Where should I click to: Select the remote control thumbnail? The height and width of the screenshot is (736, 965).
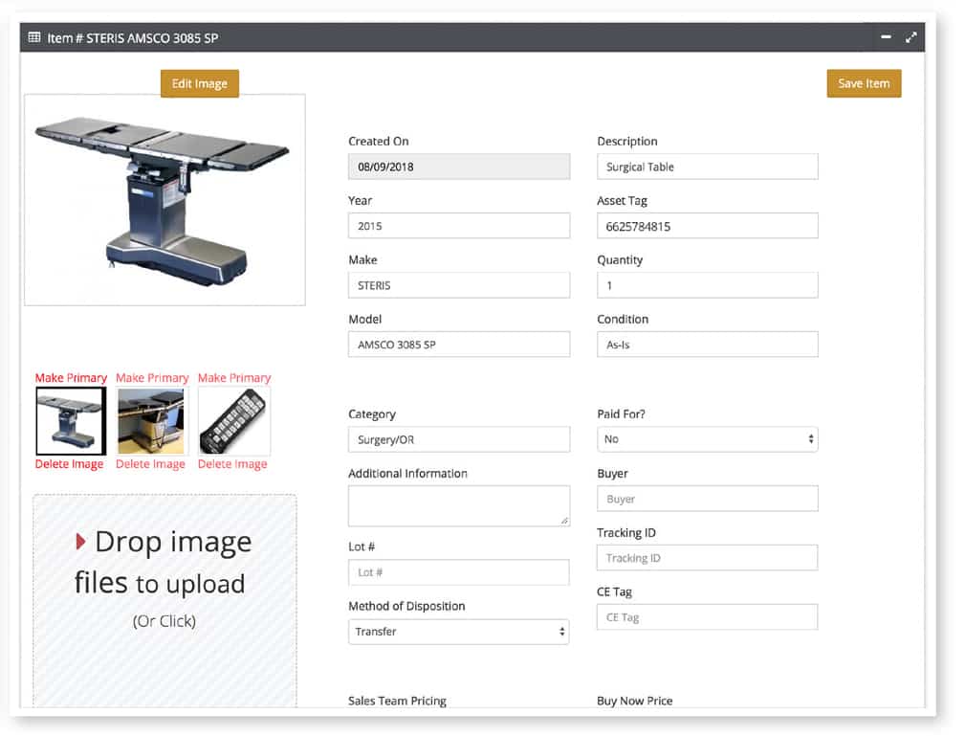(x=234, y=421)
